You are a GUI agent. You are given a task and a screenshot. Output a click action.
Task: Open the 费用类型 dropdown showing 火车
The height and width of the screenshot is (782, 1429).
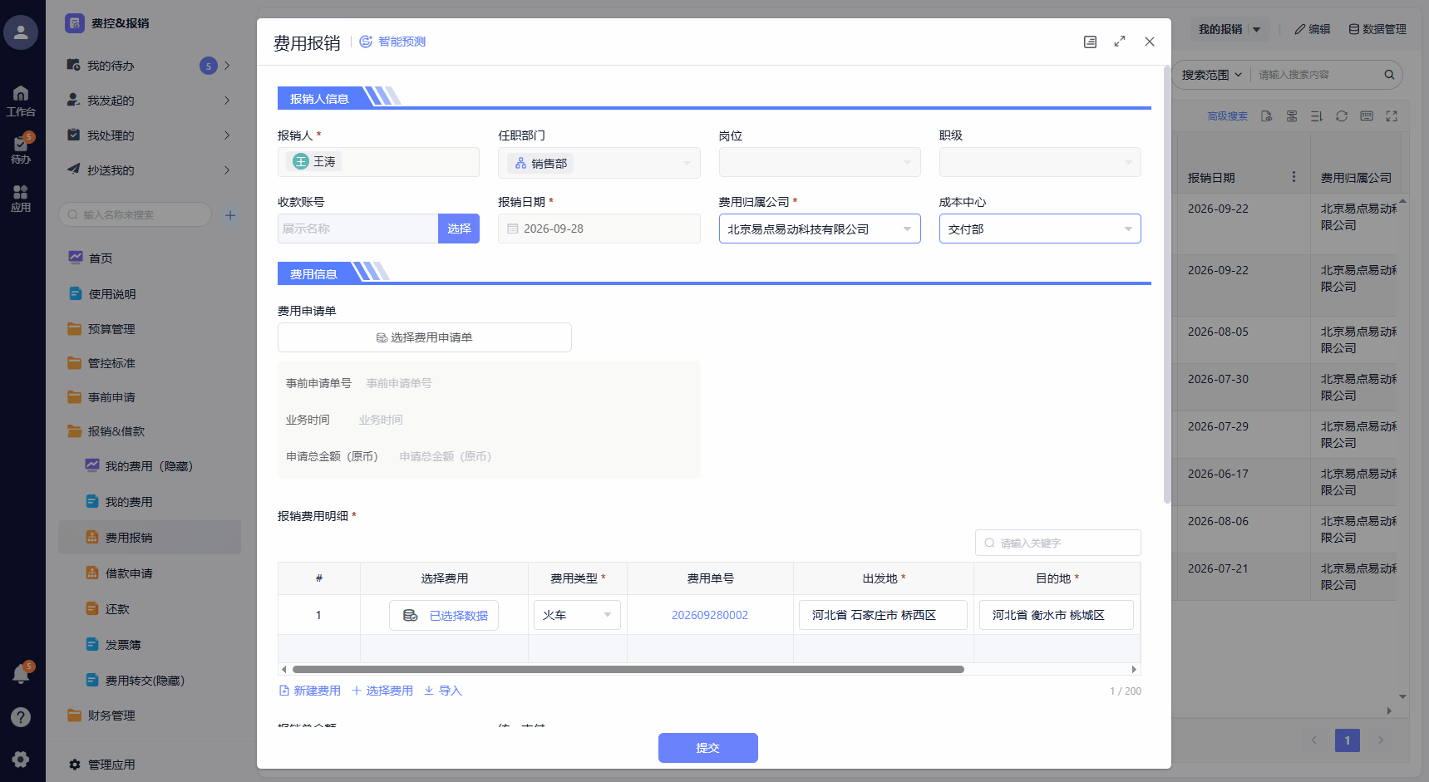[x=577, y=615]
